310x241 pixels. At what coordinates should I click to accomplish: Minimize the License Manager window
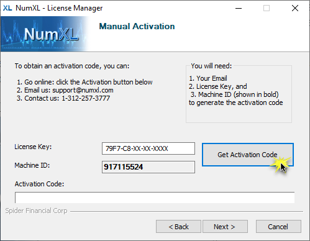coord(239,8)
